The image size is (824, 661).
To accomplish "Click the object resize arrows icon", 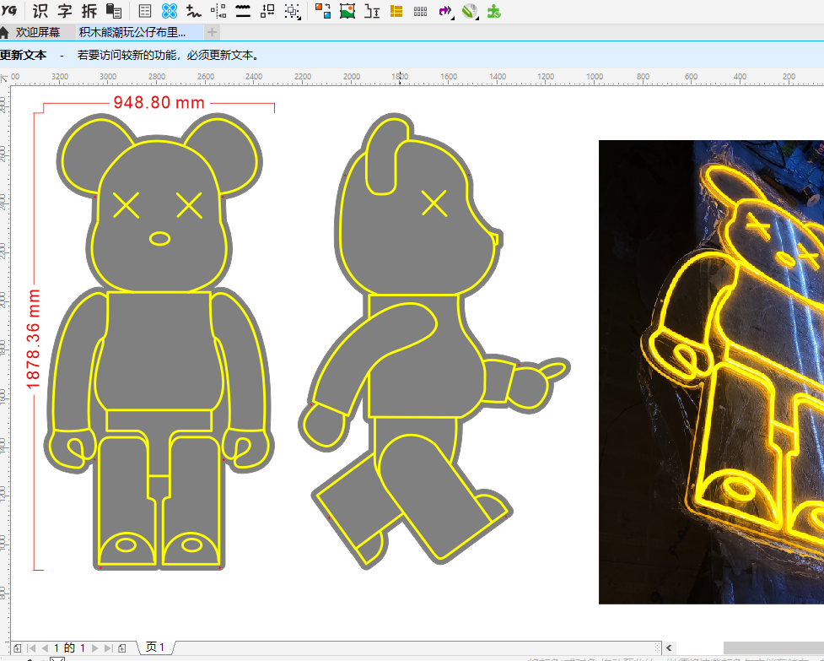I will [x=267, y=11].
